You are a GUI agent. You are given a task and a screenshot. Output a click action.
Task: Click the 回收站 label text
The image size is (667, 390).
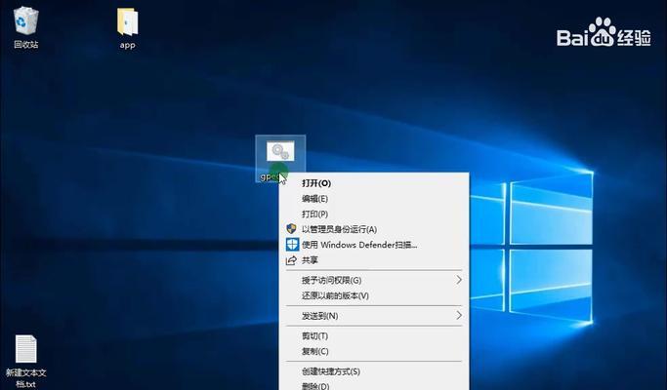point(26,44)
